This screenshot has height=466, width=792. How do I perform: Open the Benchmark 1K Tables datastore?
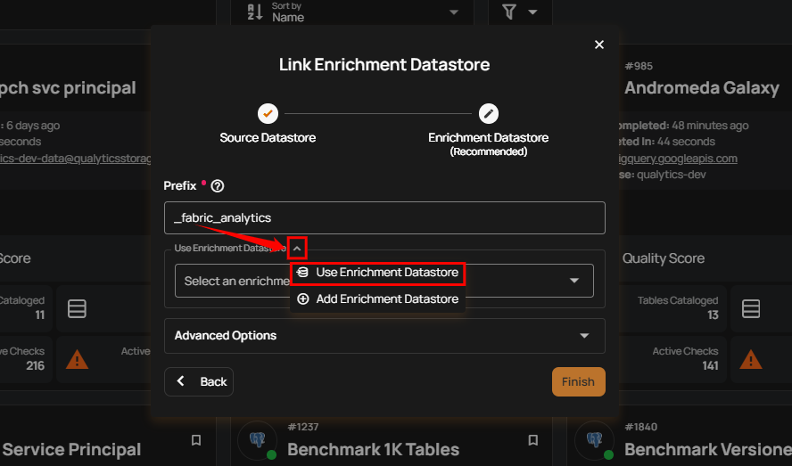point(374,449)
